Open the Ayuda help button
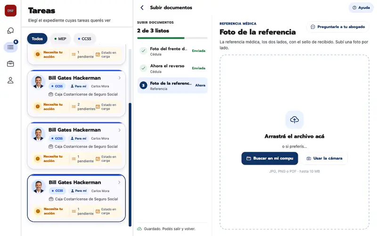 tap(361, 8)
